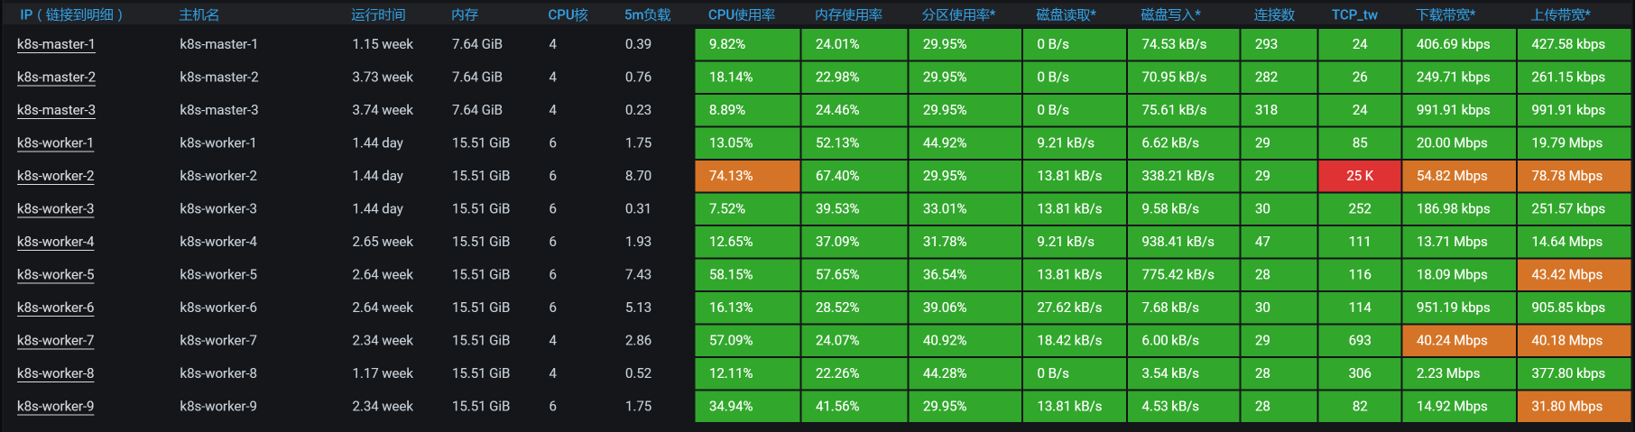Click the 5m负载 column header
The image size is (1635, 432).
point(647,14)
